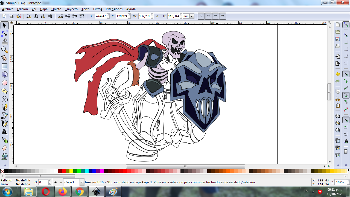Lower selection to bottom
This screenshot has width=350, height=197.
click(61, 16)
